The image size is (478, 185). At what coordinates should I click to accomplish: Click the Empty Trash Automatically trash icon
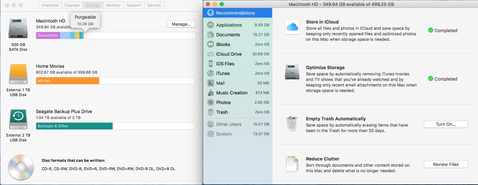(292, 124)
